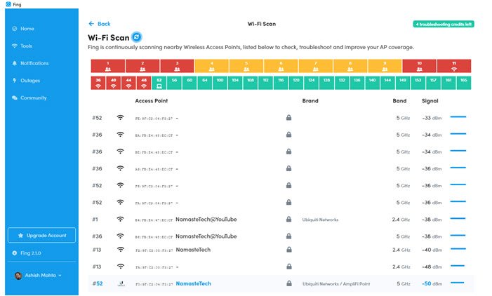Click the Upgrade Account button
Screen dimensions: 492x296
pyautogui.click(x=41, y=235)
